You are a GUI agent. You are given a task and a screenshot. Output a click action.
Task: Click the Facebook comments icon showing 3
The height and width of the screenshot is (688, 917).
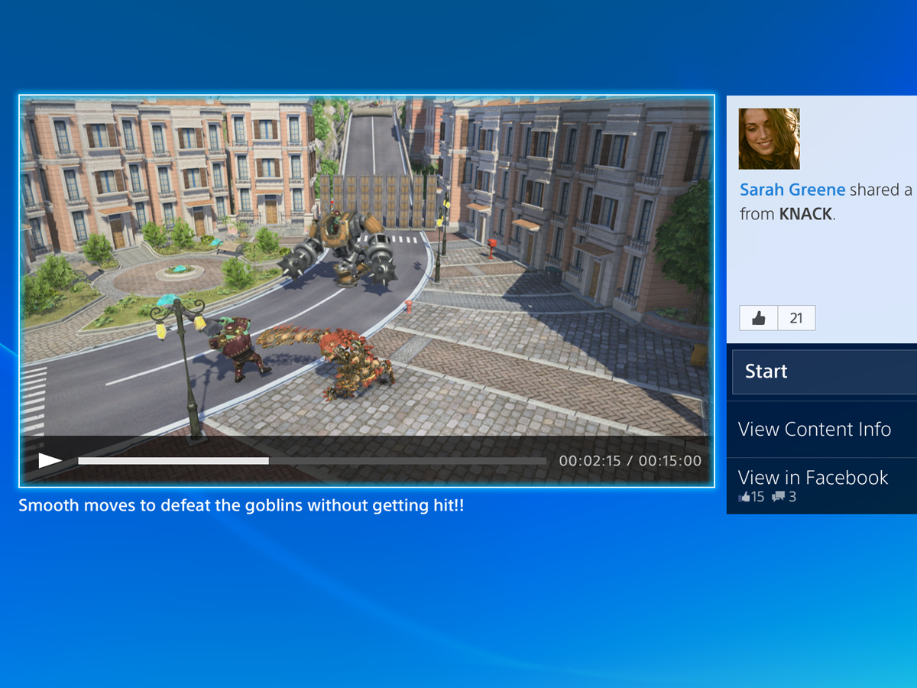pos(778,497)
